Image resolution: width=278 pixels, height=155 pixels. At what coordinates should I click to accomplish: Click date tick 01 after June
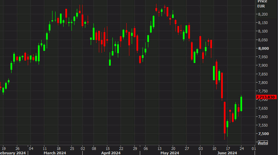[254, 149]
